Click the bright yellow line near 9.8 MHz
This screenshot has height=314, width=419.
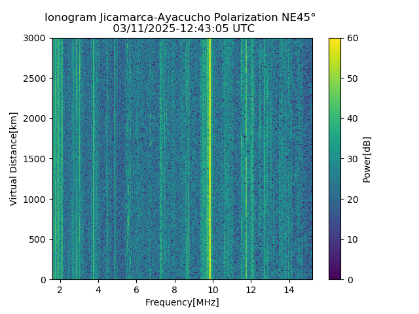click(209, 159)
